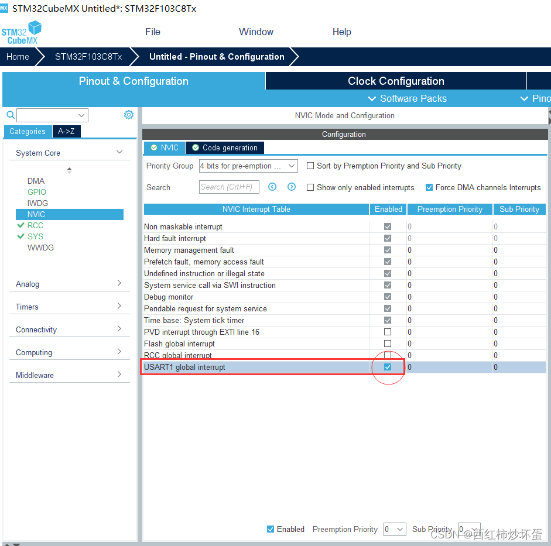Go to Home breadcrumb
This screenshot has height=546, width=551.
point(18,57)
